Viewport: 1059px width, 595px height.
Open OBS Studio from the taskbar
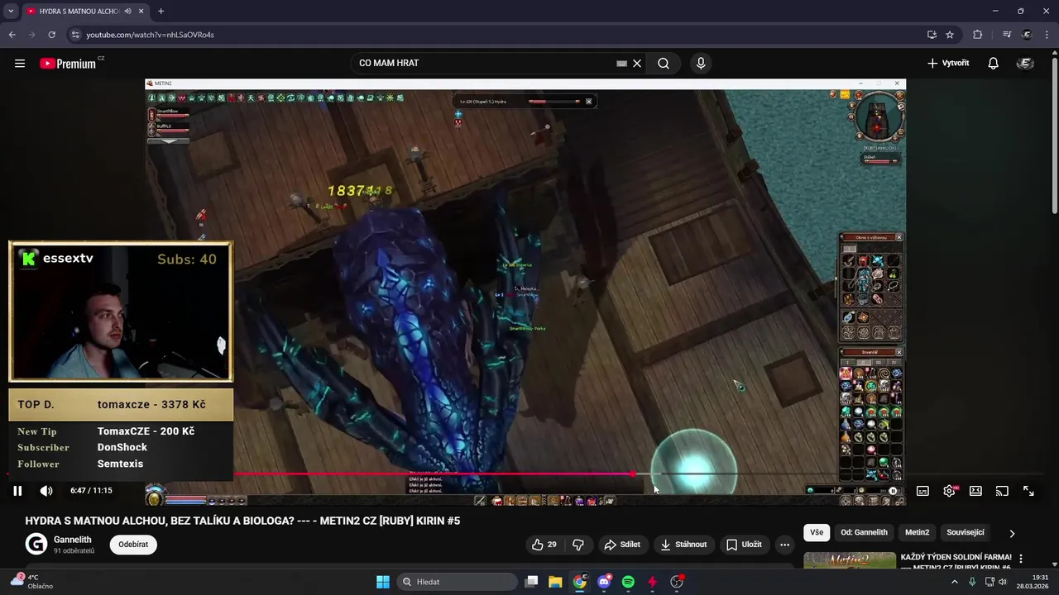678,582
